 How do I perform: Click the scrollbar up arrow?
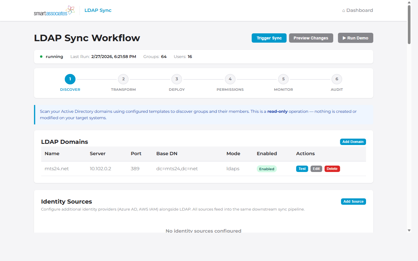point(409,2)
